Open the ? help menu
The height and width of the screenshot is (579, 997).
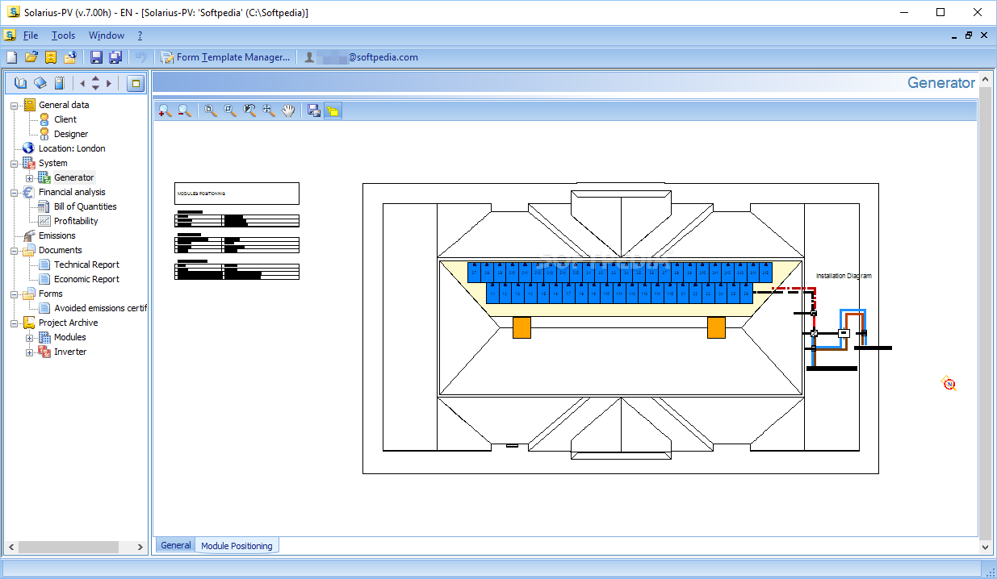[140, 35]
